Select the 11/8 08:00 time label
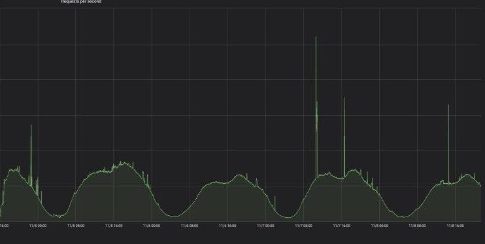 click(x=417, y=226)
